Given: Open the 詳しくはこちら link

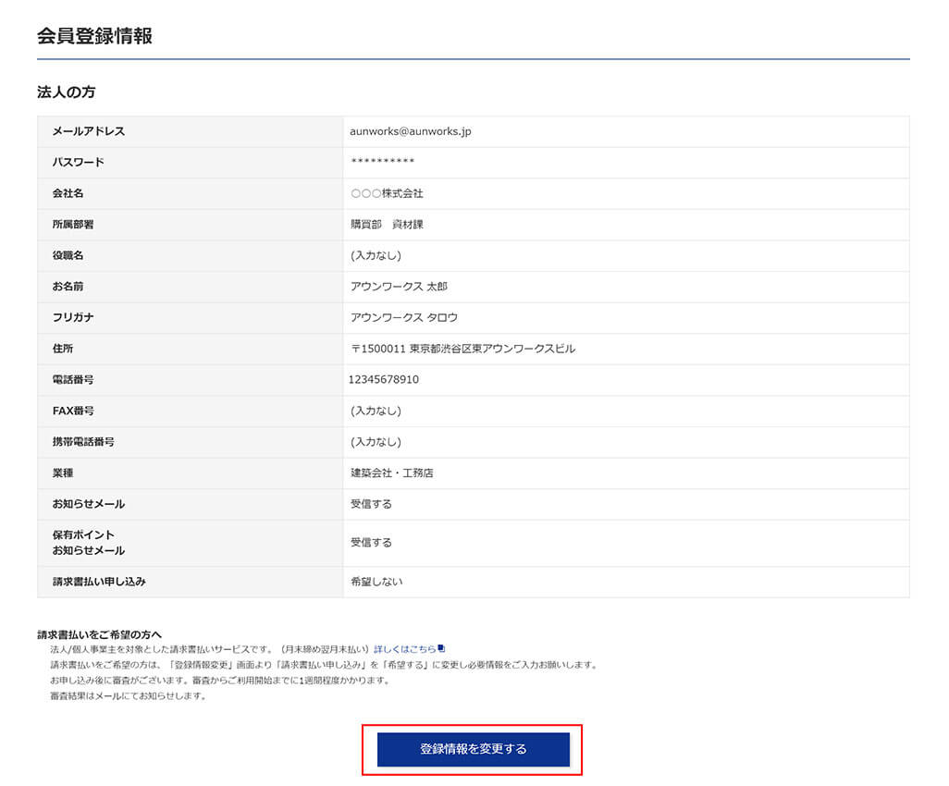Looking at the screenshot, I should [x=405, y=648].
